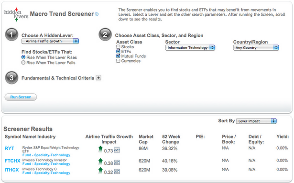Click the HiddenLevers logo
The height and width of the screenshot is (183, 294).
pyautogui.click(x=16, y=15)
